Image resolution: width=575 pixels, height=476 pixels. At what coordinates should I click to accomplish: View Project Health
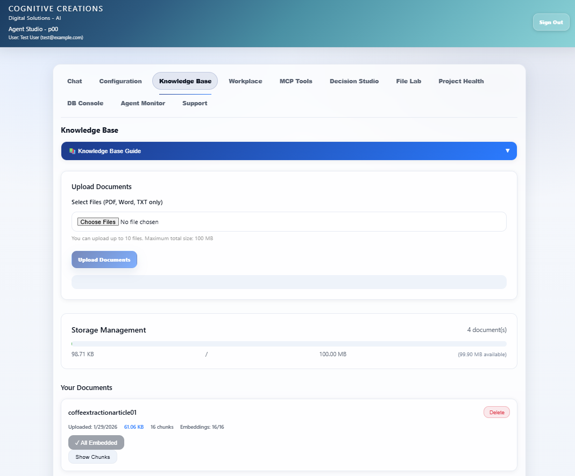point(461,81)
